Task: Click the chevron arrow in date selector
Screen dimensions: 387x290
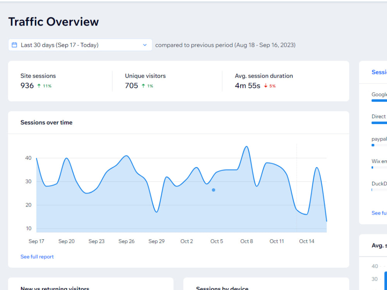Action: click(145, 45)
